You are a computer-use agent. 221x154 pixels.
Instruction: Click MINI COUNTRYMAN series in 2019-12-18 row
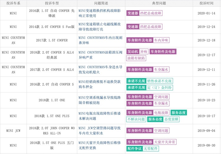click(x=13, y=40)
